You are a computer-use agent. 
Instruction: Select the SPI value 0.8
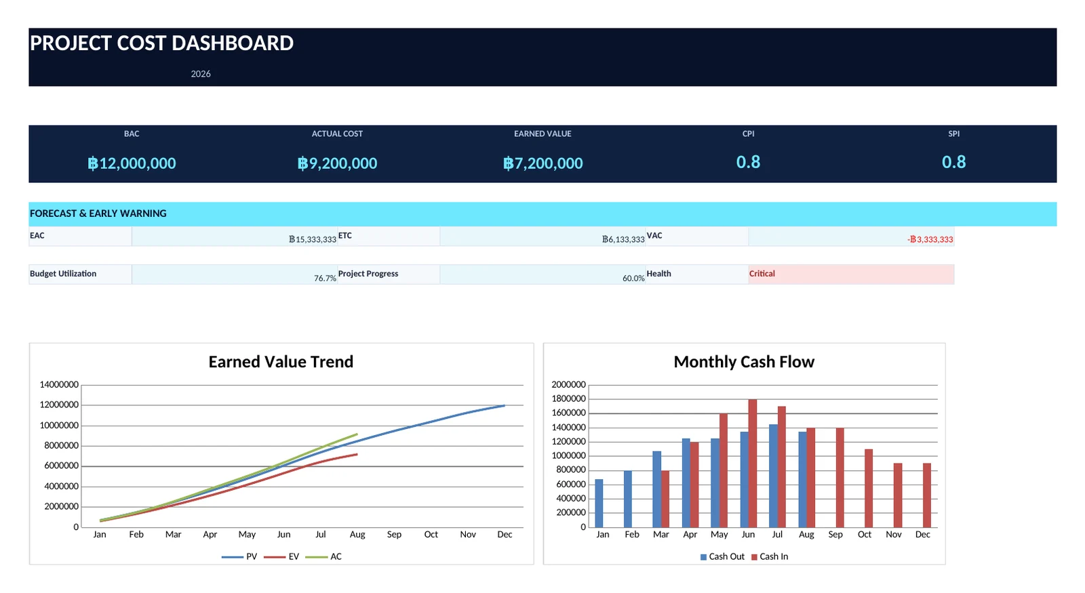(x=953, y=162)
